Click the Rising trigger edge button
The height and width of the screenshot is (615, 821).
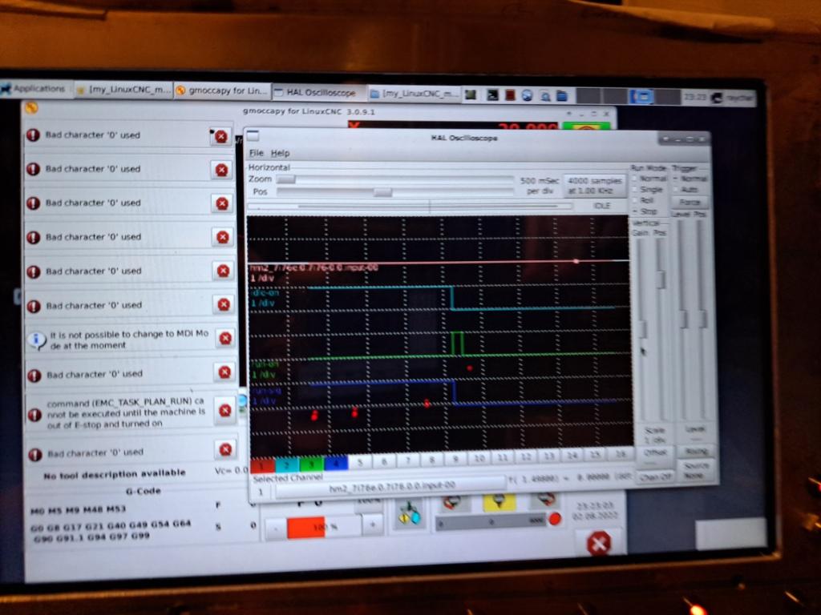pos(695,451)
